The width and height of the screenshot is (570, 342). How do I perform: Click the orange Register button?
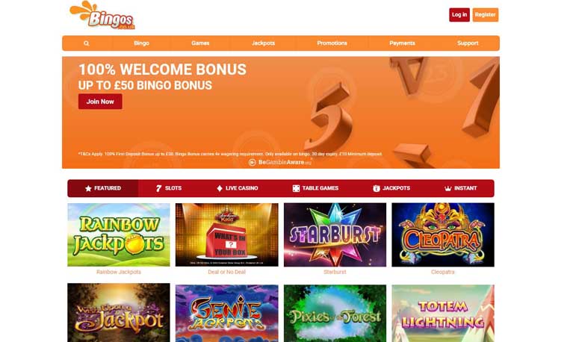(x=486, y=15)
